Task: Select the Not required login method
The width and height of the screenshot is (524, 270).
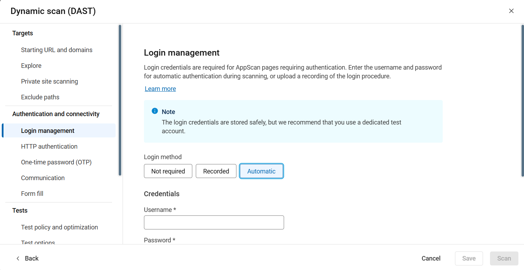Action: 168,171
